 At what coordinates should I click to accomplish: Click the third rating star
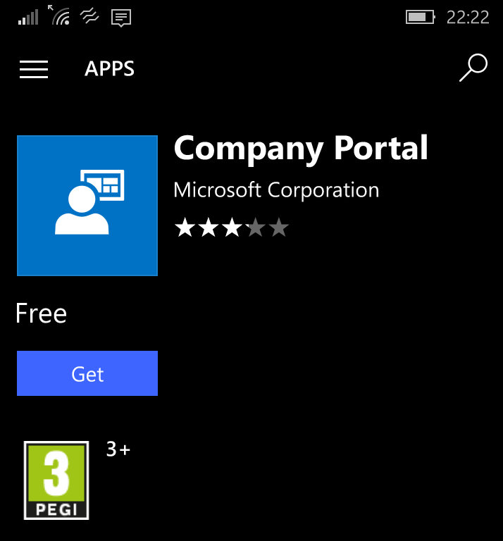coord(232,228)
